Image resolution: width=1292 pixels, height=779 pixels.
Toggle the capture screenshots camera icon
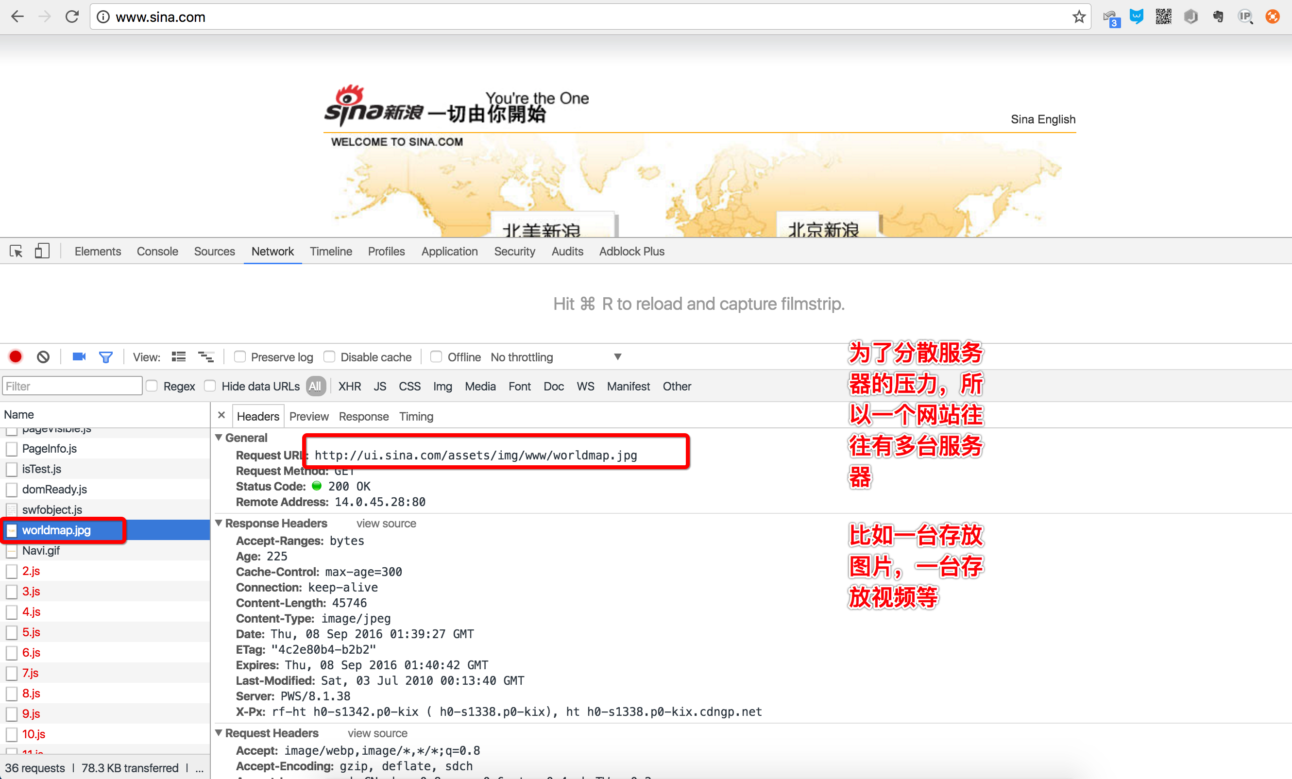tap(79, 357)
